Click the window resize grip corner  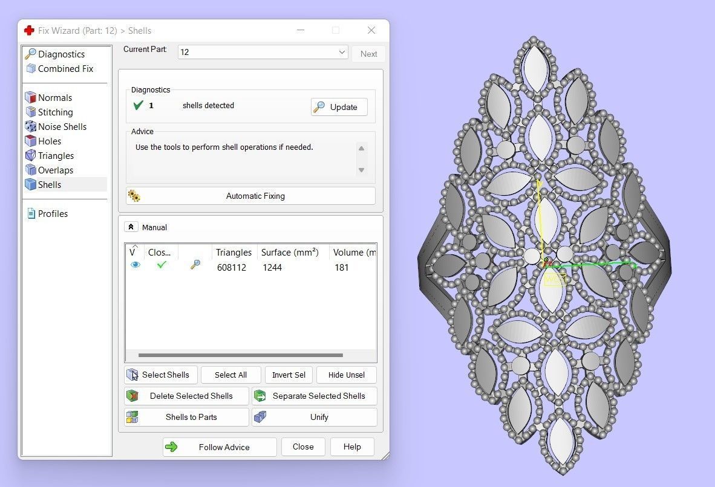386,456
